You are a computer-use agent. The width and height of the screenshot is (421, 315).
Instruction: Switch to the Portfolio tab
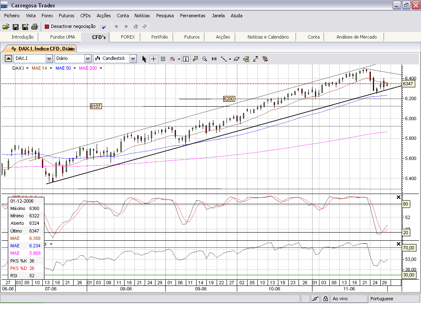click(160, 37)
